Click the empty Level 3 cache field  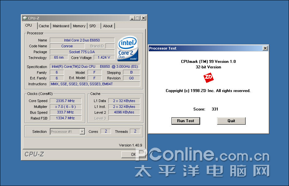point(124,118)
